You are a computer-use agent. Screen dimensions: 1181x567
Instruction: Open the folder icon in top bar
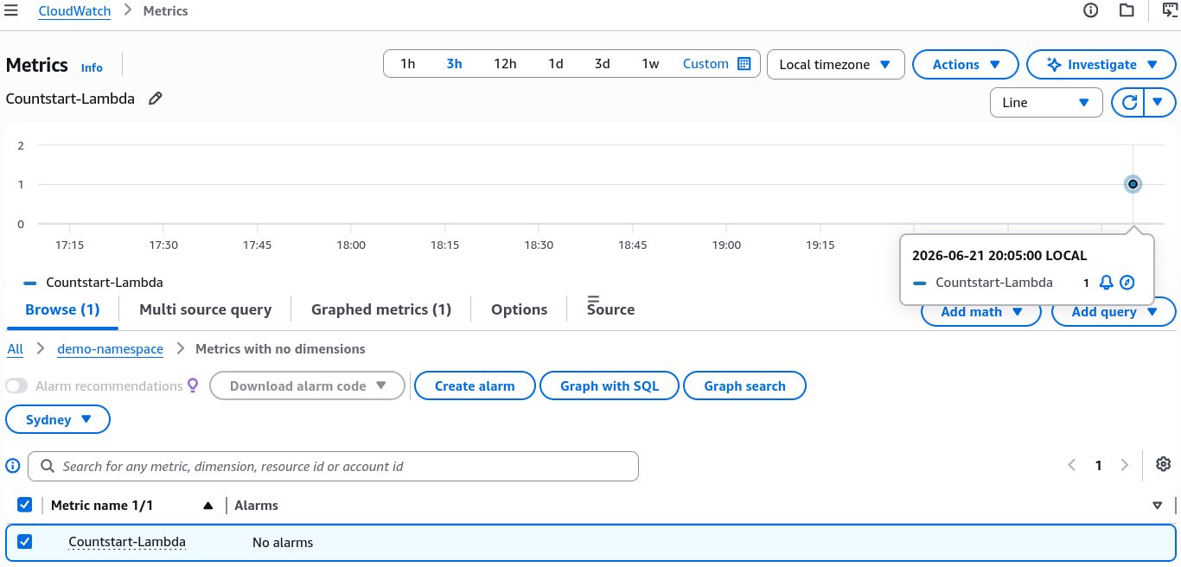[1127, 10]
